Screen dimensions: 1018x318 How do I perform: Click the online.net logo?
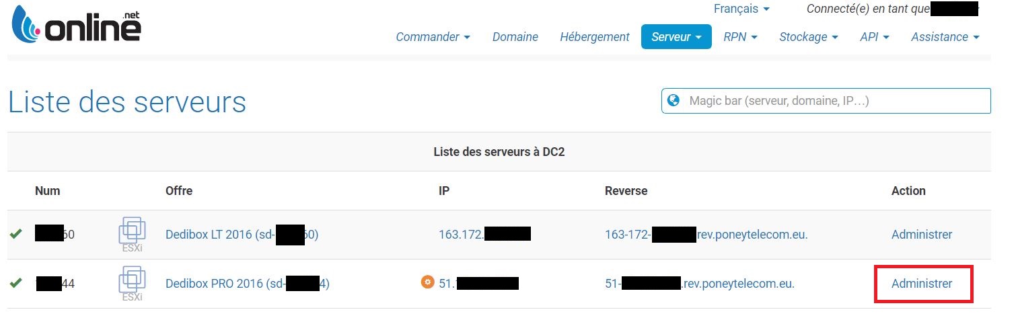(77, 26)
